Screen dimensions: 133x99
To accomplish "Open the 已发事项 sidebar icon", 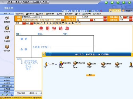I will click(7, 37).
